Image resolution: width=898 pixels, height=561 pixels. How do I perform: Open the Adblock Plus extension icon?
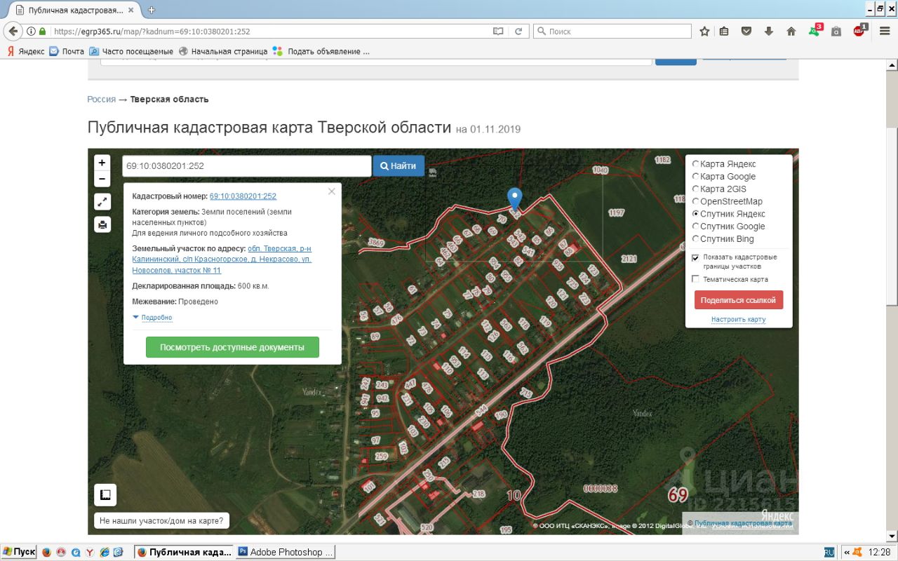859,31
